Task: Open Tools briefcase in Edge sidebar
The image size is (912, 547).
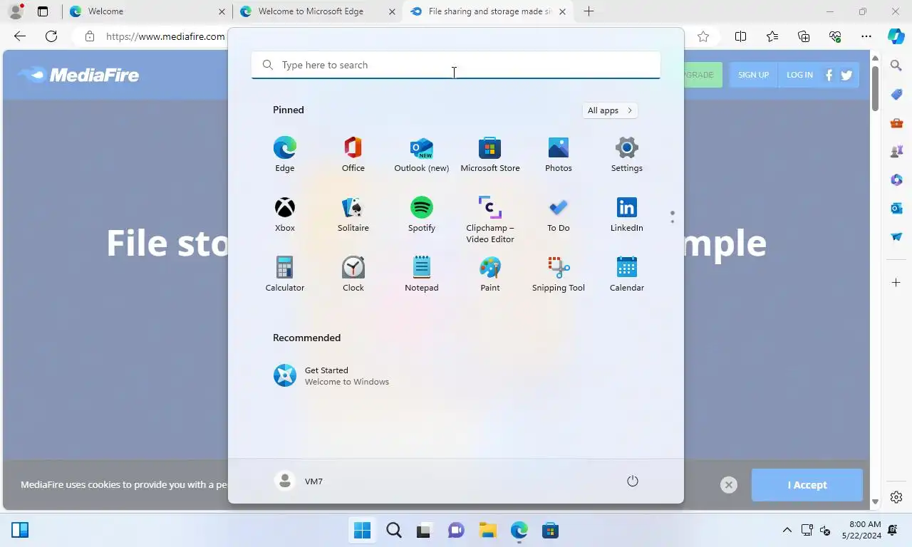Action: 896,123
